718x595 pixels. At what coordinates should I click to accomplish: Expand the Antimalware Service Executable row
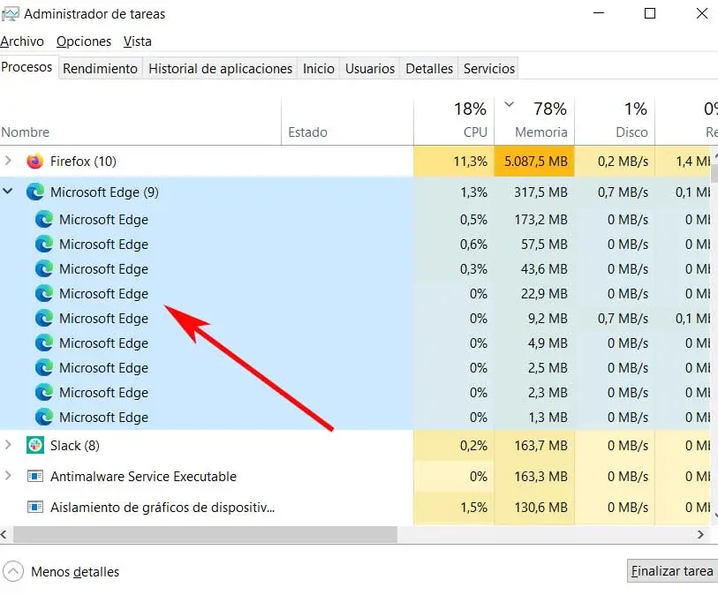click(9, 477)
